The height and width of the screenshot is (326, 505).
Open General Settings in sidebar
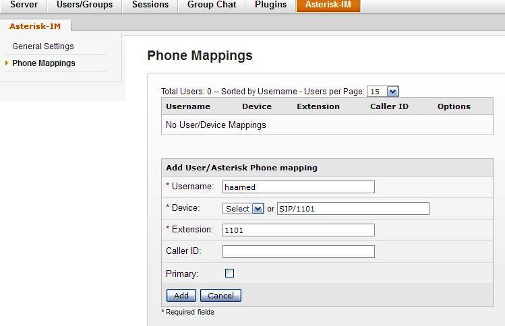[43, 46]
